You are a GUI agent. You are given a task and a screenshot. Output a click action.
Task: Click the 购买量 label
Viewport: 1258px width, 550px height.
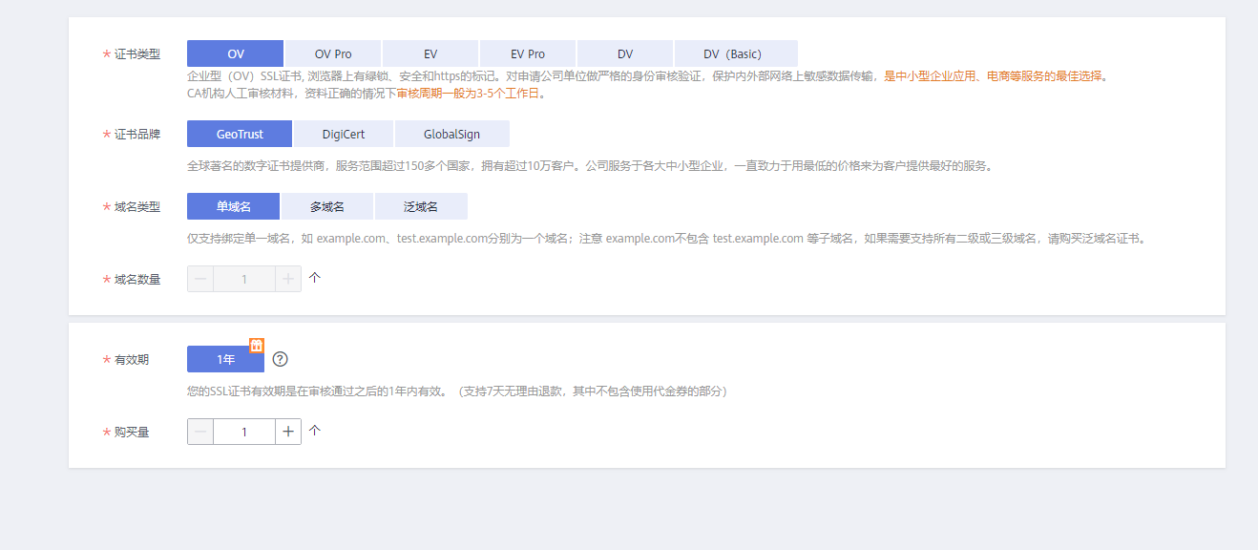tap(132, 433)
